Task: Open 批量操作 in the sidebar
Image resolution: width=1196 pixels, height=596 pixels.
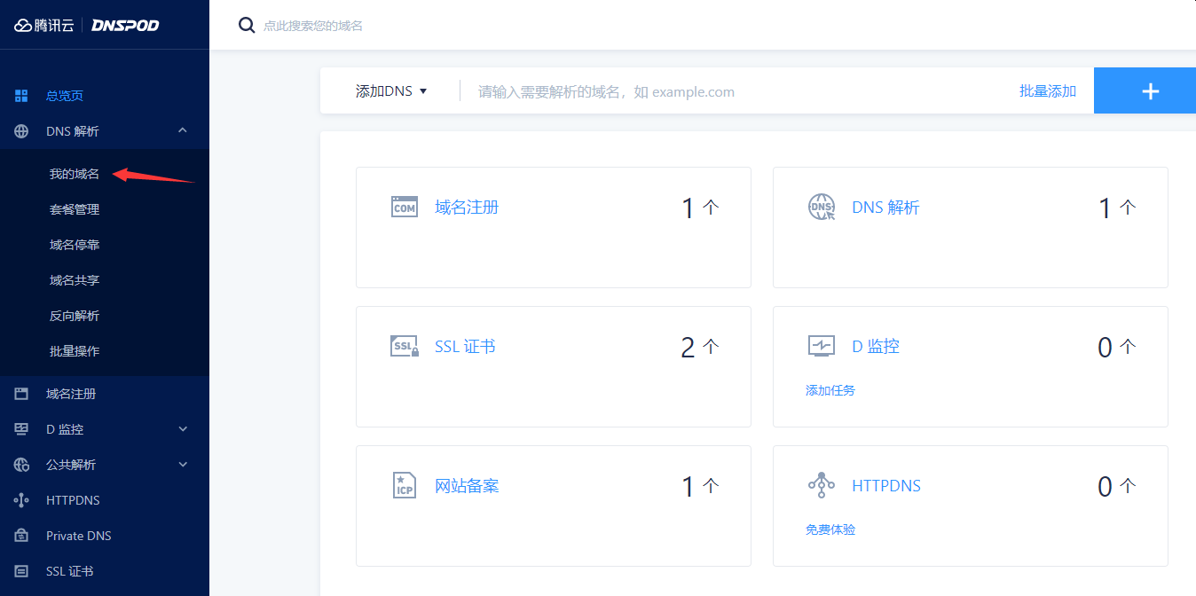Action: [x=75, y=351]
